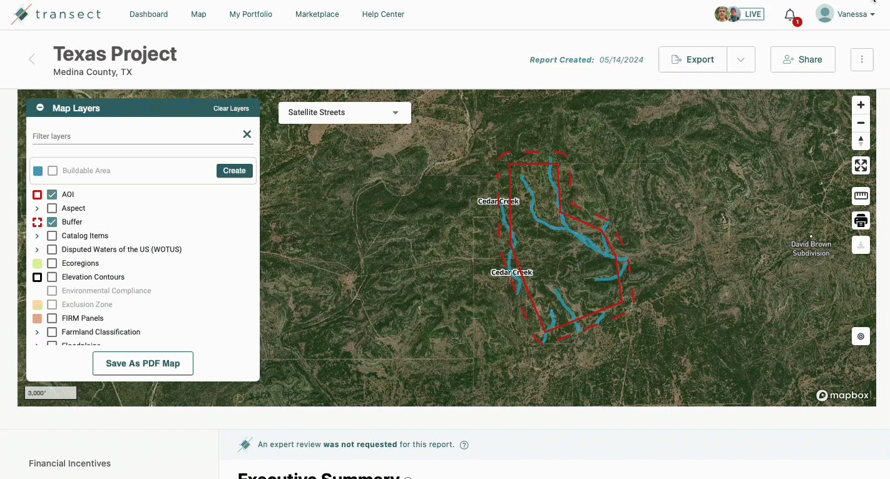
Task: Click the greyed-out download icon on map
Action: (861, 245)
